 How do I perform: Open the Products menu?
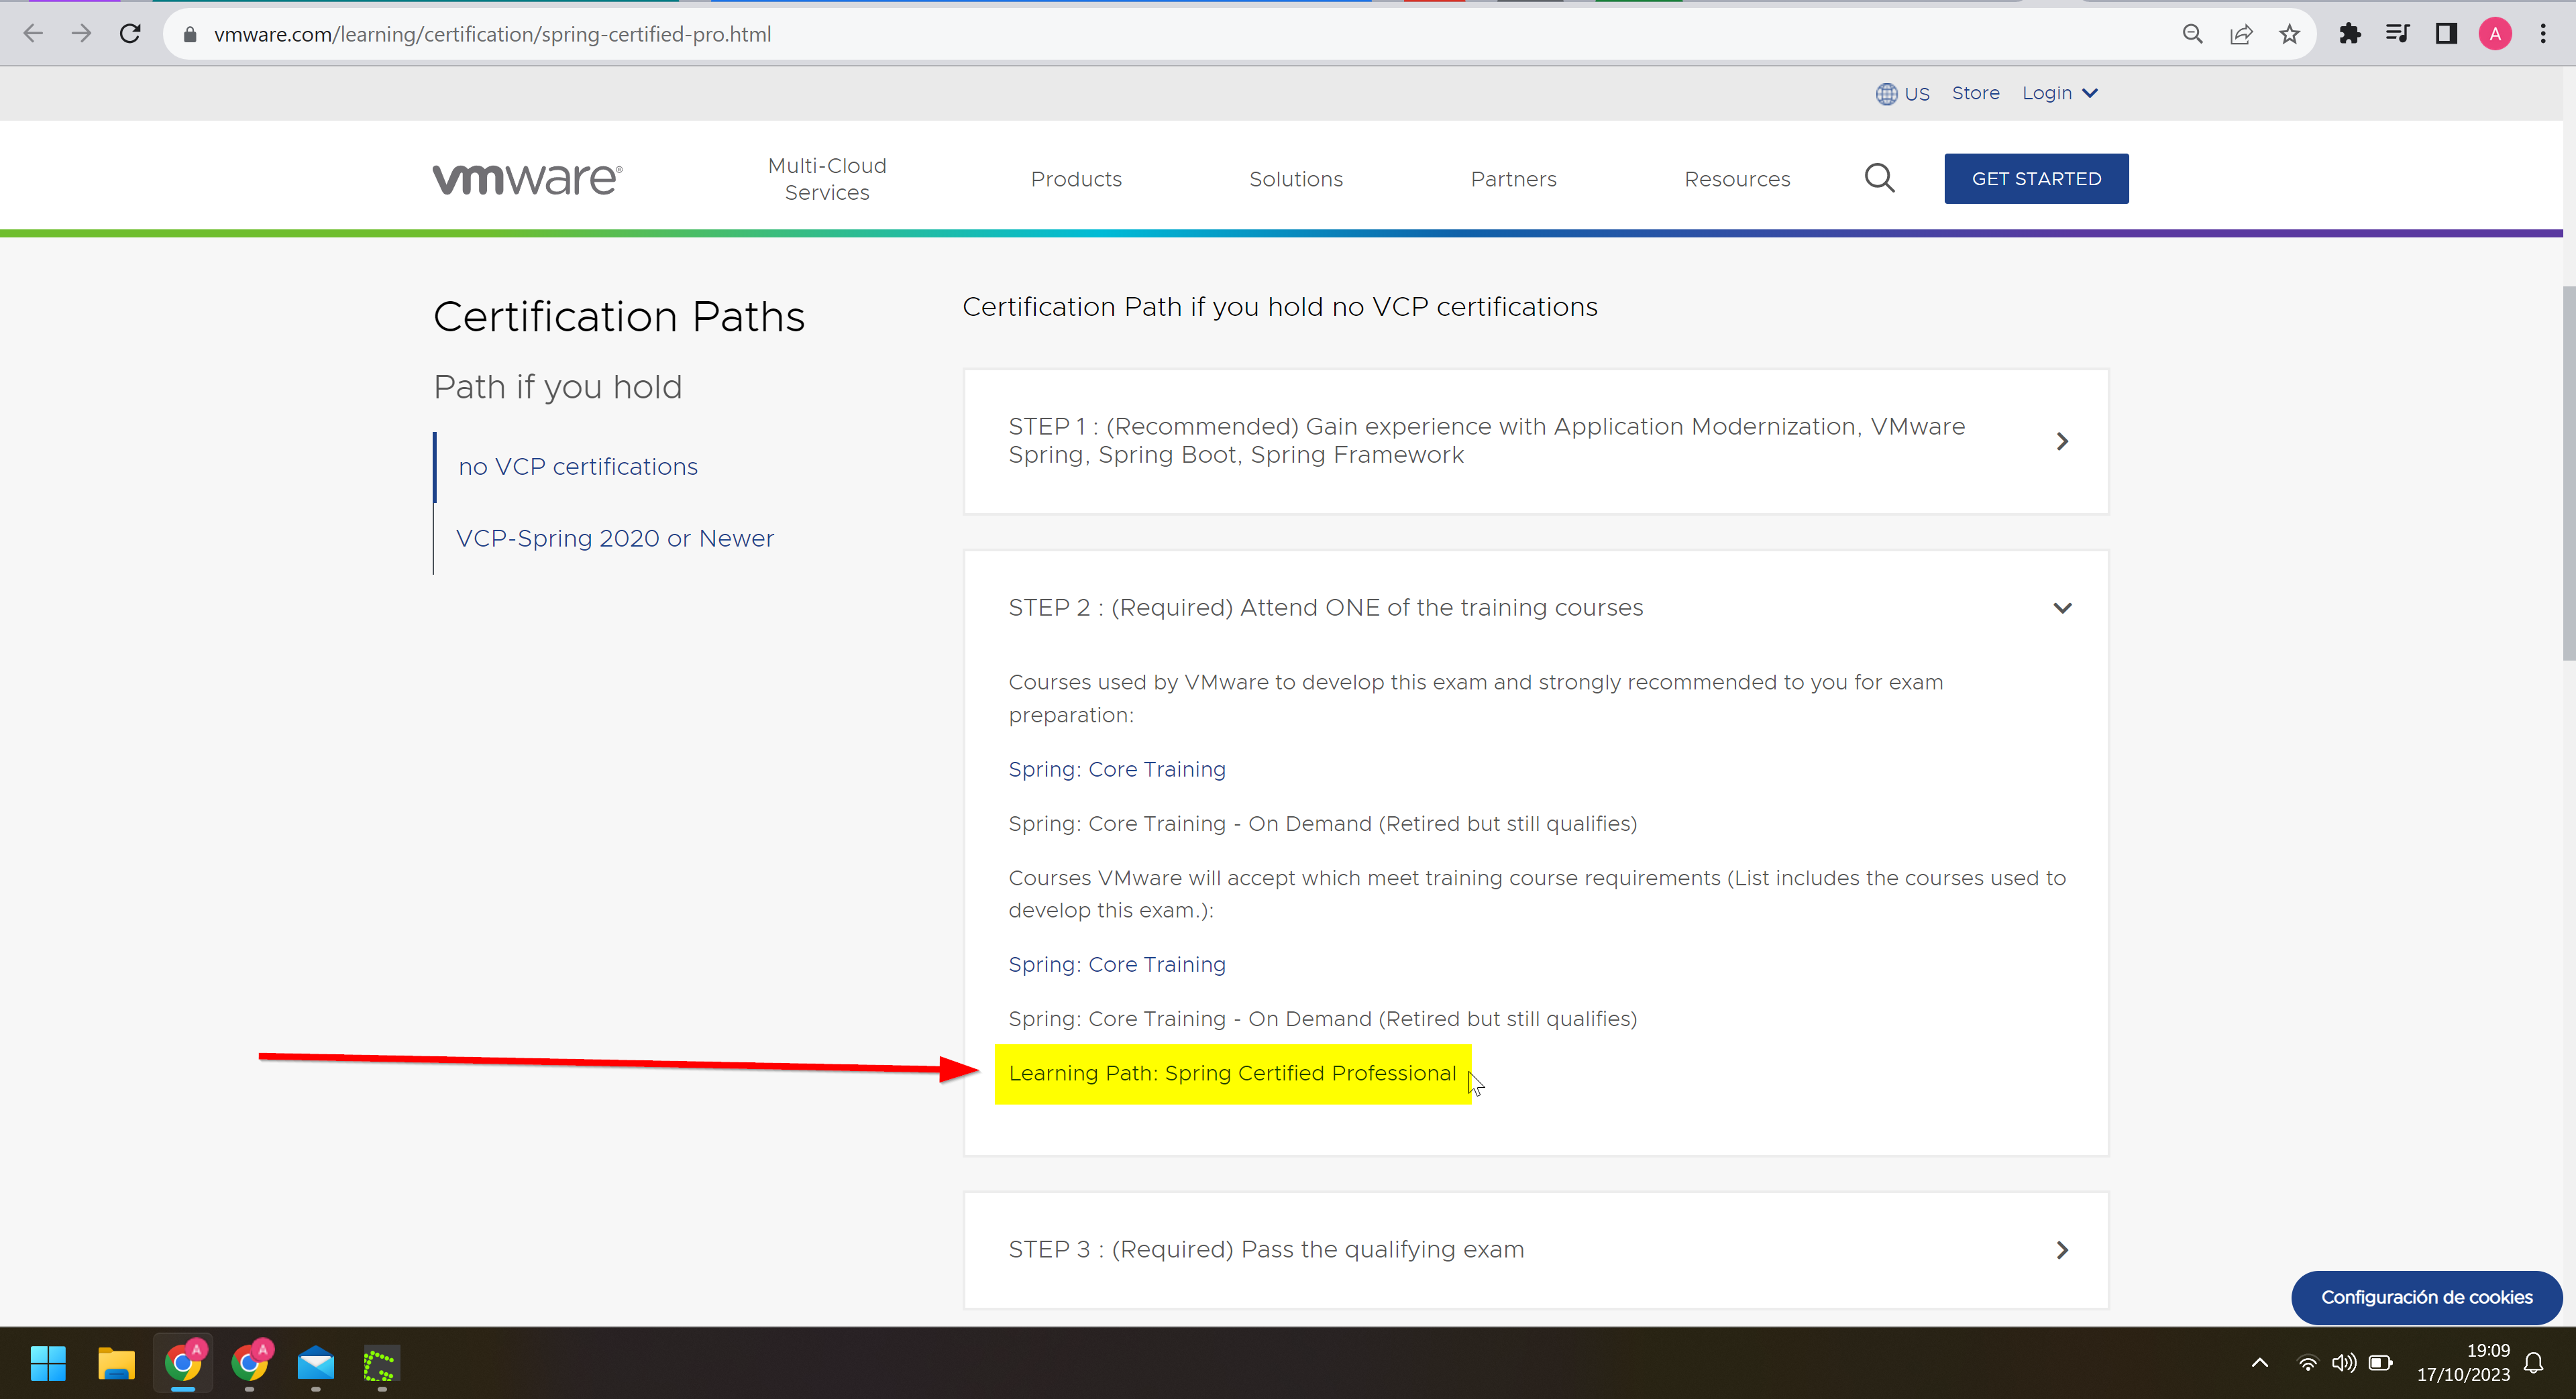coord(1076,179)
